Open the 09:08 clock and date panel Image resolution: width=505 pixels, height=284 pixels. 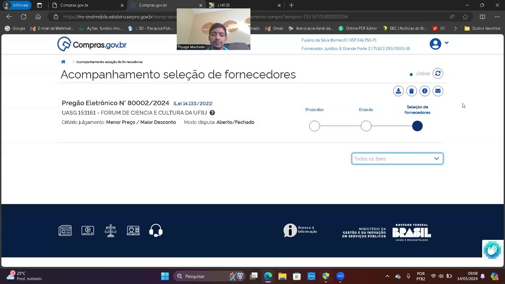[468, 276]
